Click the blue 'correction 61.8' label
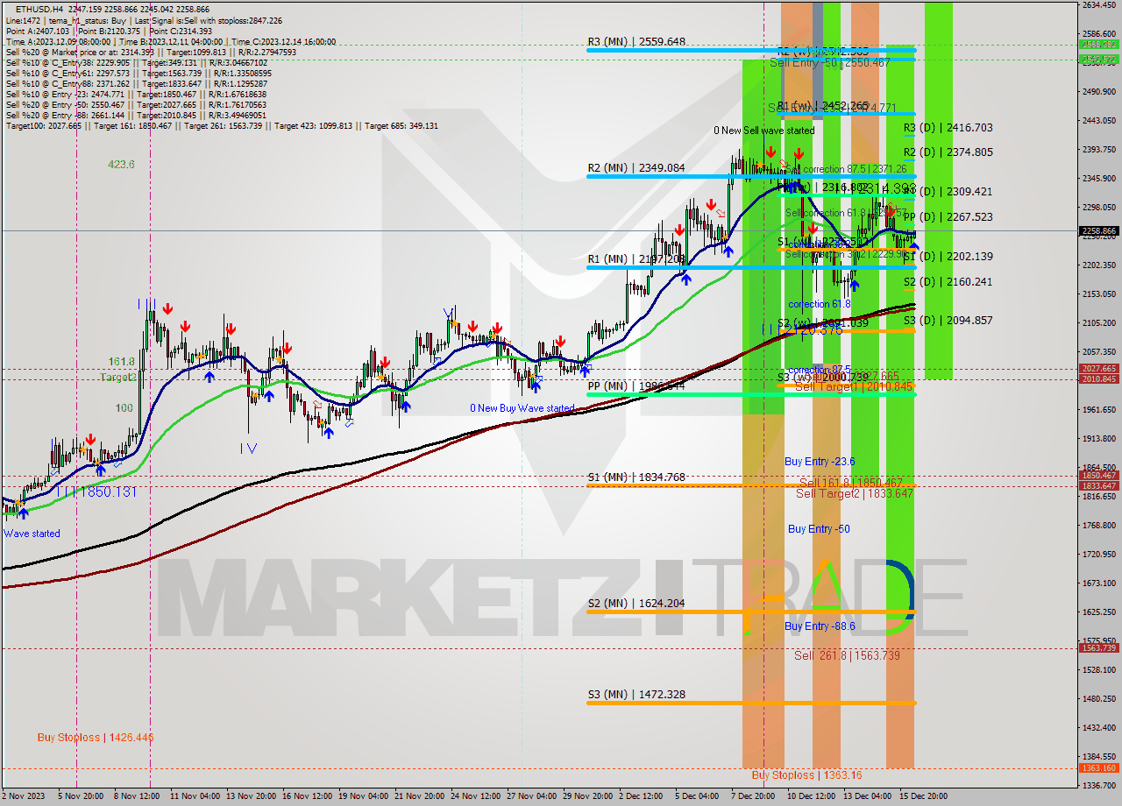 820,304
